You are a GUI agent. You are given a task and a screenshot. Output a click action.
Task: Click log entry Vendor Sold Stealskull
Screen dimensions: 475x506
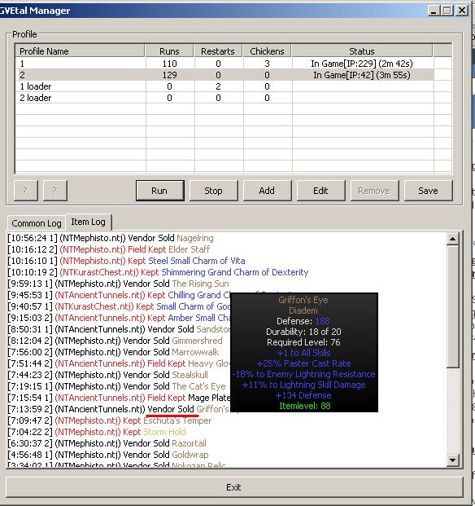coord(108,375)
